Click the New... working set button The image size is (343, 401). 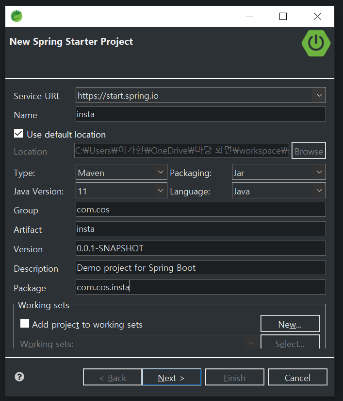(290, 324)
